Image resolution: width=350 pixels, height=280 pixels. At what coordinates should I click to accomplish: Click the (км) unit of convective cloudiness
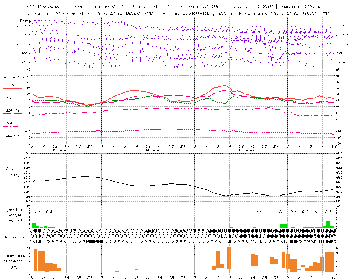(x=14, y=266)
